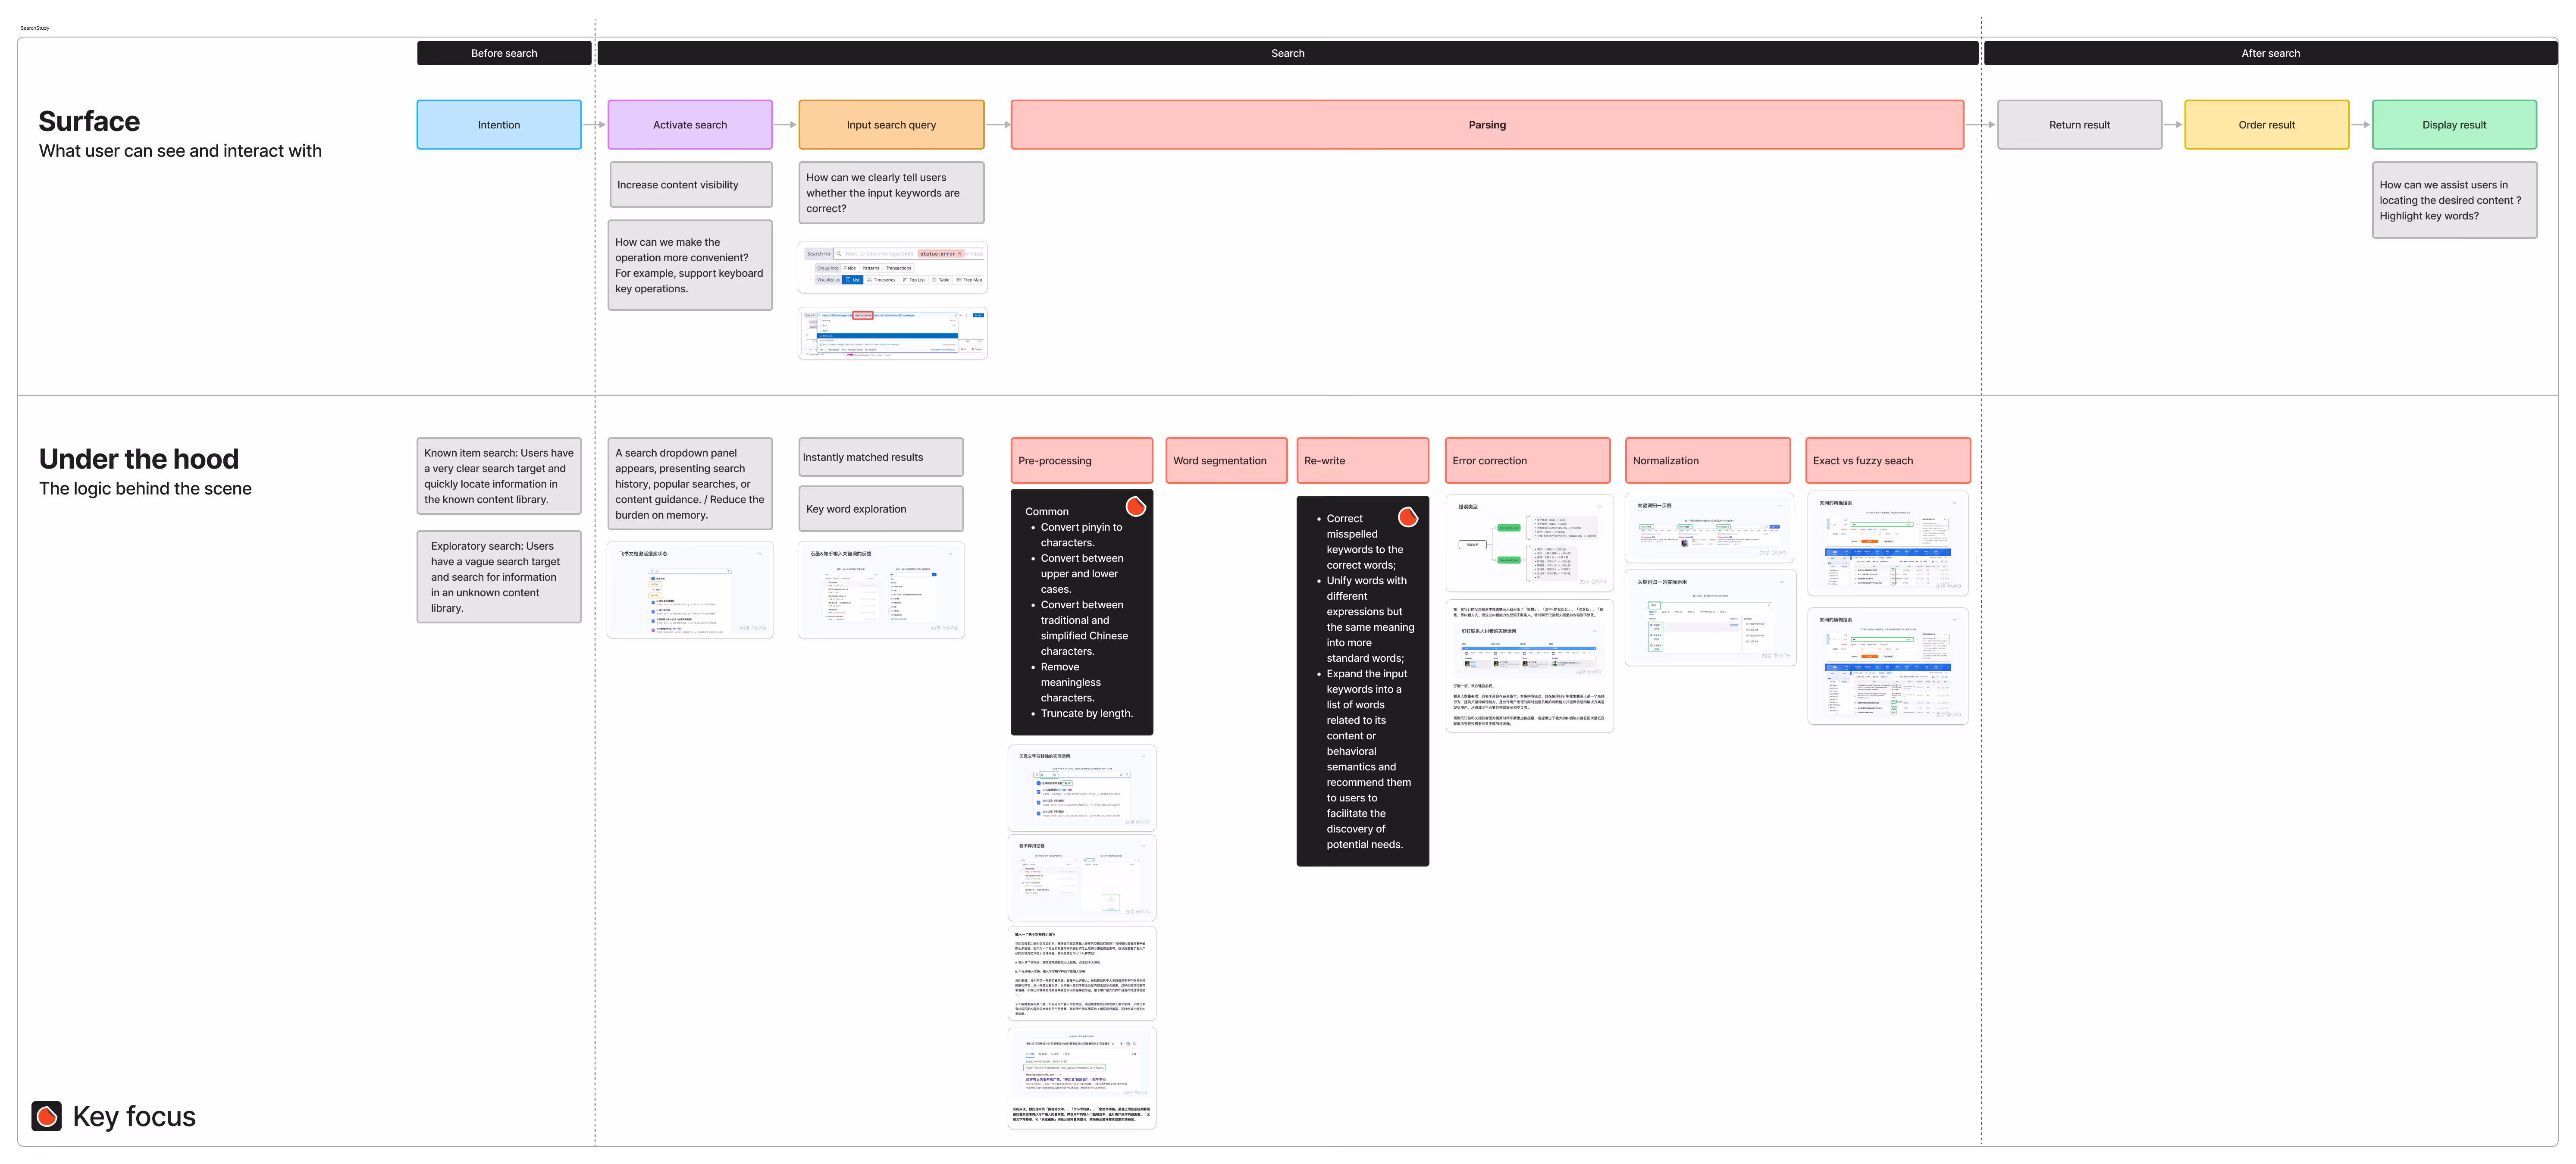Click arrow connector between Intention and Activate search
The height and width of the screenshot is (1164, 2576).
pyautogui.click(x=594, y=125)
